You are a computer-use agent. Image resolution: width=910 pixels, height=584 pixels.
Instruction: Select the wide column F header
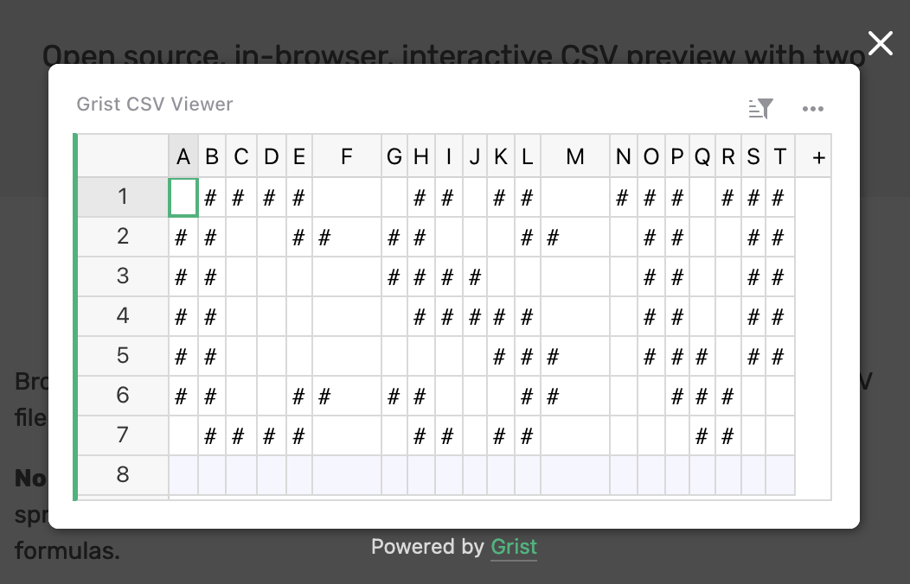click(x=346, y=156)
